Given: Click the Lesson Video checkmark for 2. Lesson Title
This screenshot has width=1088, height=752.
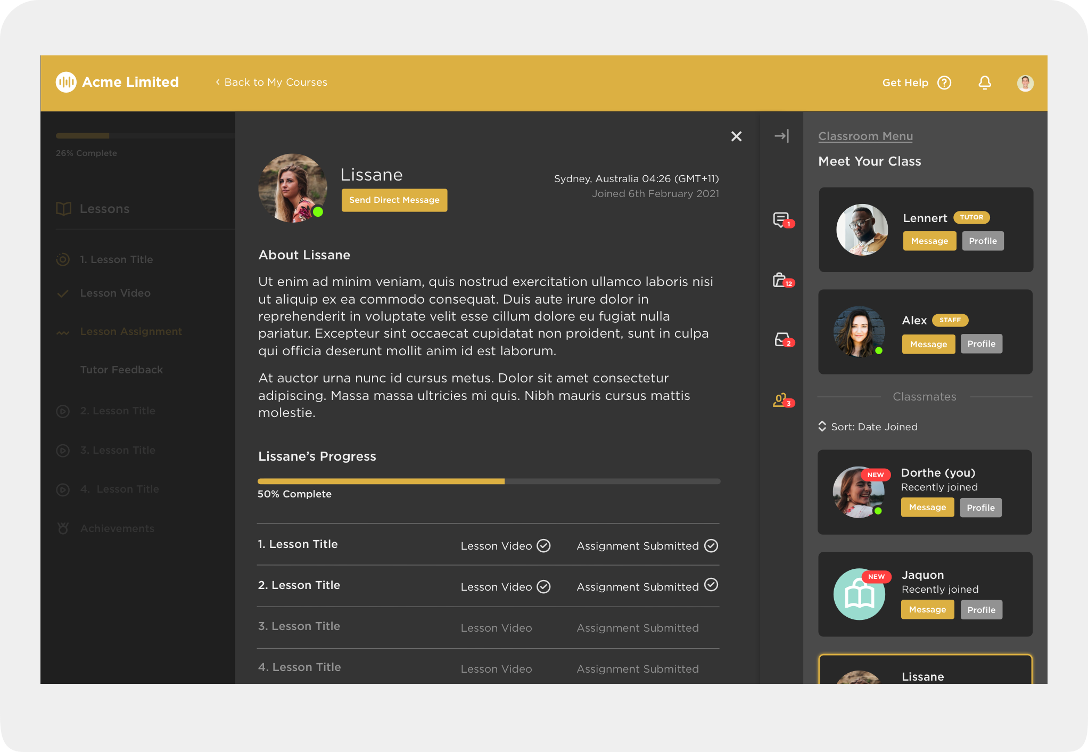Looking at the screenshot, I should [543, 587].
